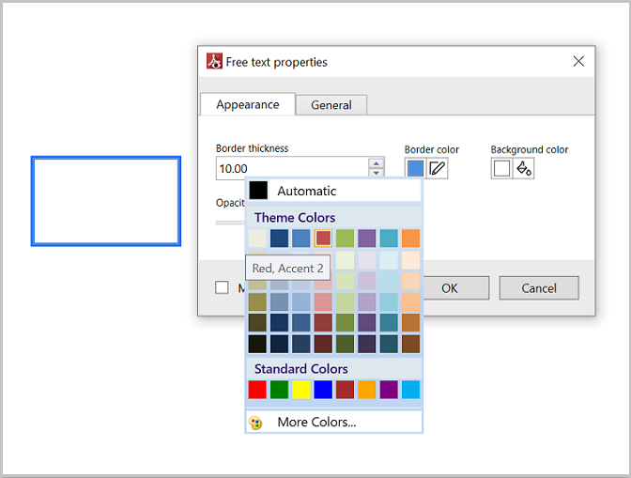631x478 pixels.
Task: Pick the red standard color swatch
Action: (257, 389)
